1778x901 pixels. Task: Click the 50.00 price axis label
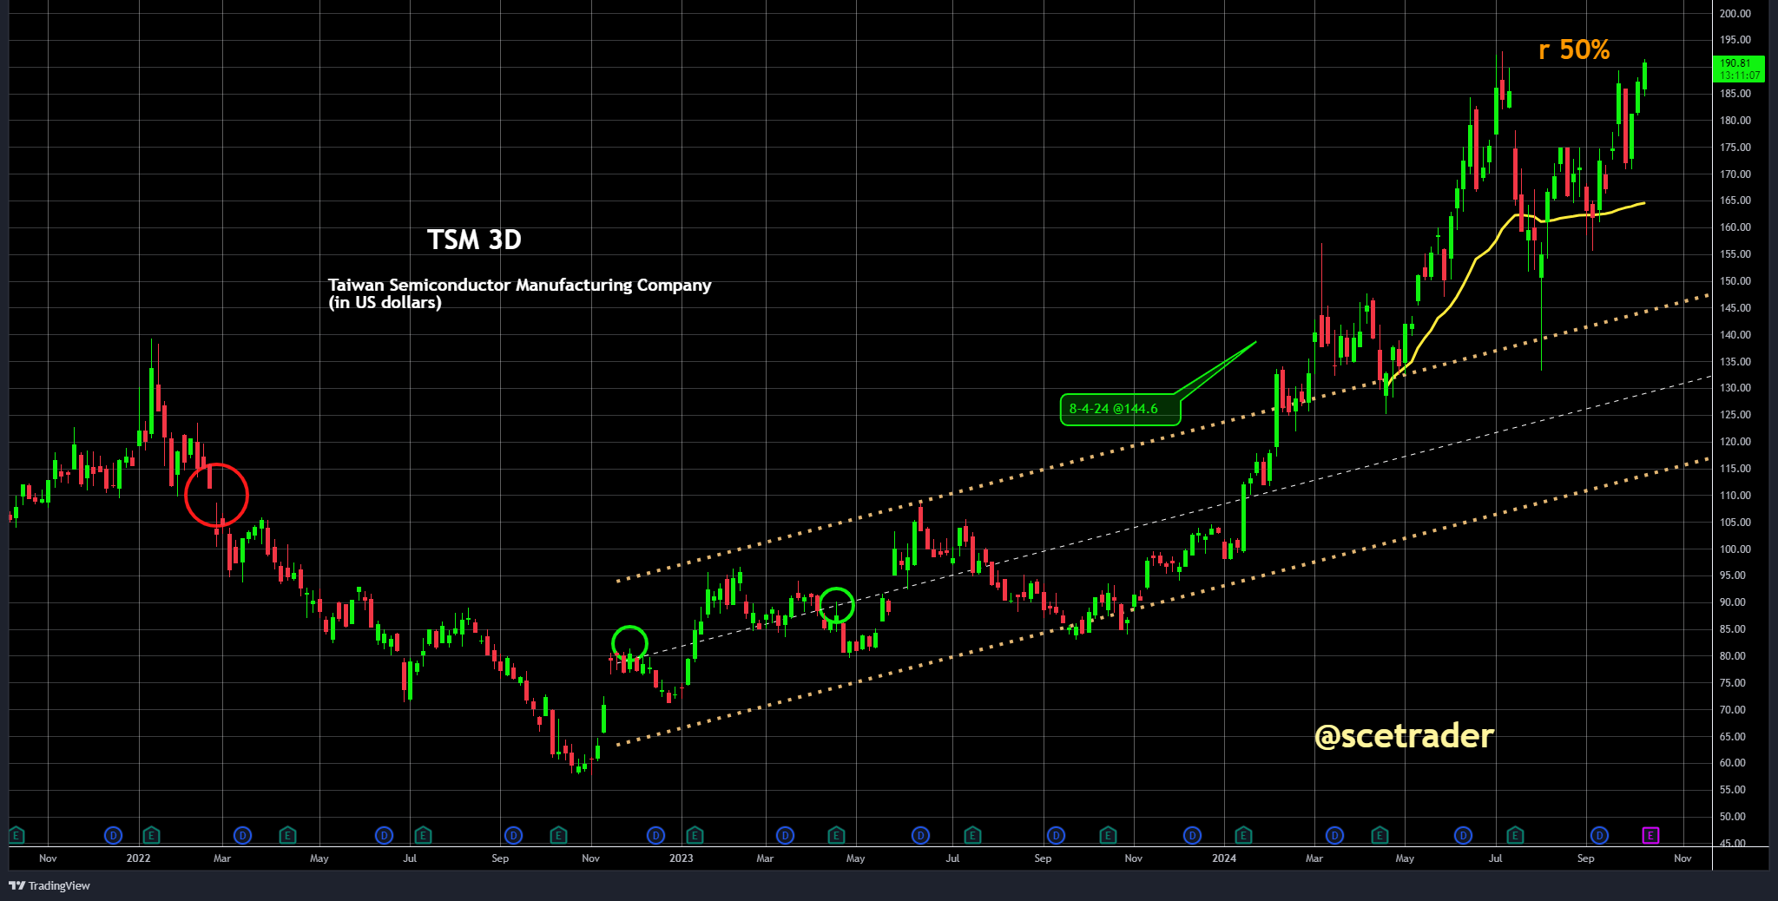(x=1735, y=817)
